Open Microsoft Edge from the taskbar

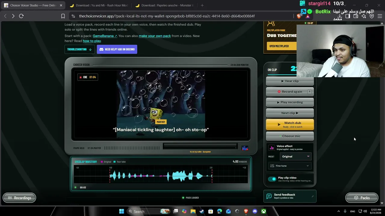(220, 211)
